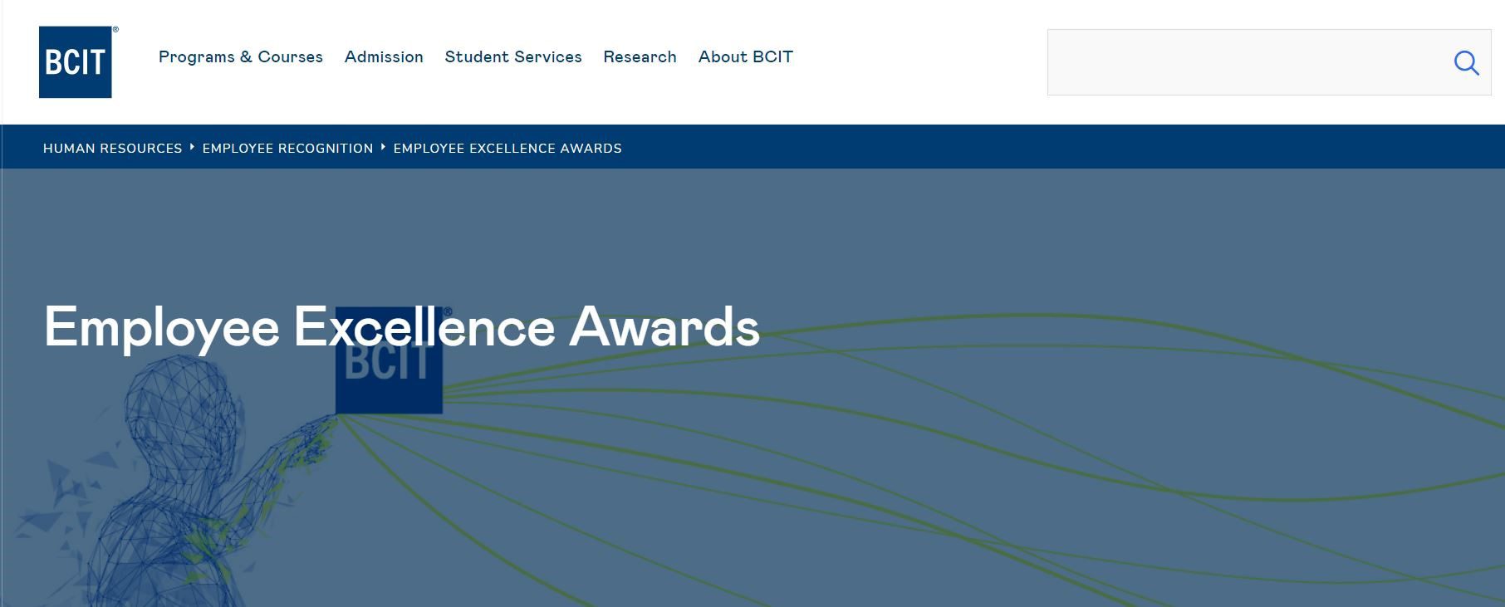Open the Research menu
Screen dimensions: 1505x607
(640, 57)
